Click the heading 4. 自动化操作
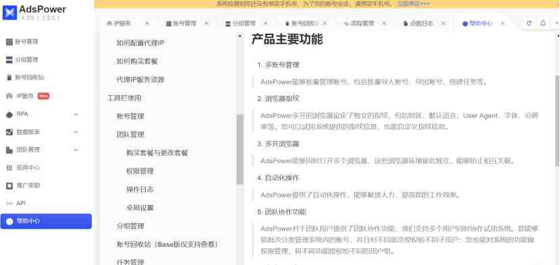The width and height of the screenshot is (560, 265). tap(278, 178)
